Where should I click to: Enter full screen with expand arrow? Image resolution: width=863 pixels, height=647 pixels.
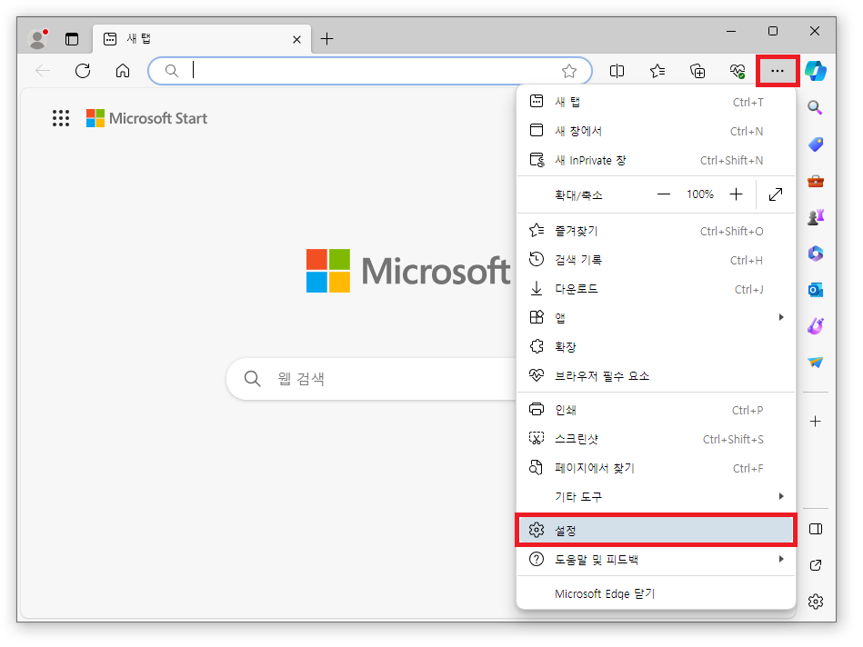pyautogui.click(x=776, y=194)
